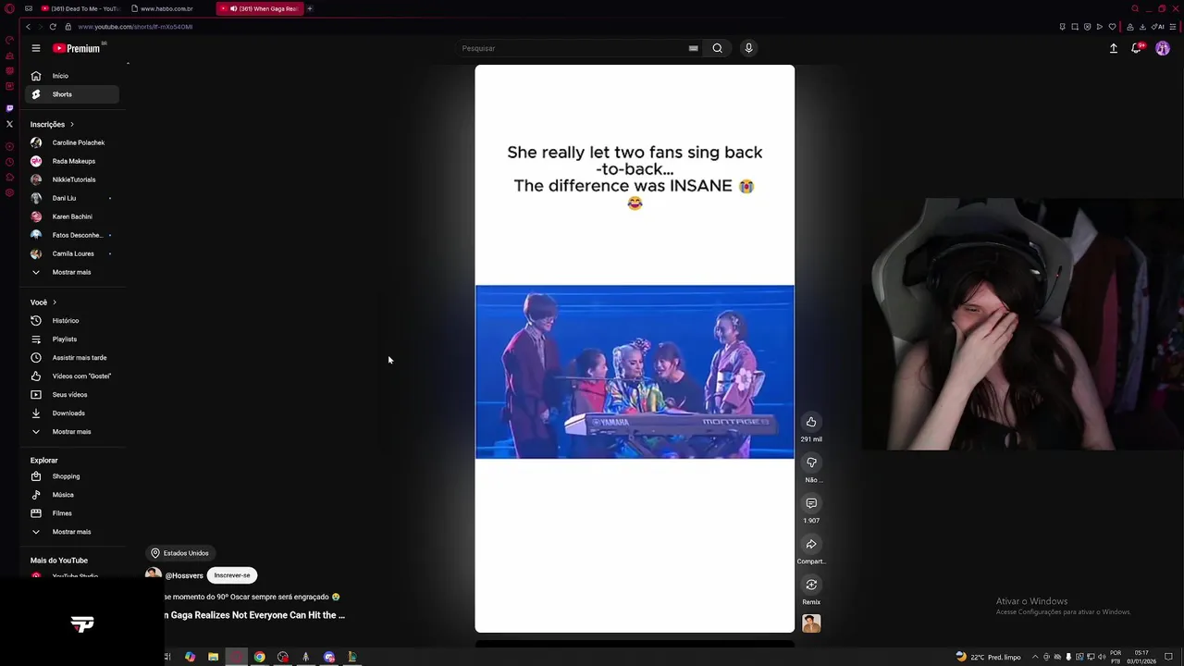
Task: Open YouTube notifications bell
Action: point(1137,48)
